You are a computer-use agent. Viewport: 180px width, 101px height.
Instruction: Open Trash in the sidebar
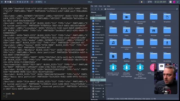coord(98,24)
